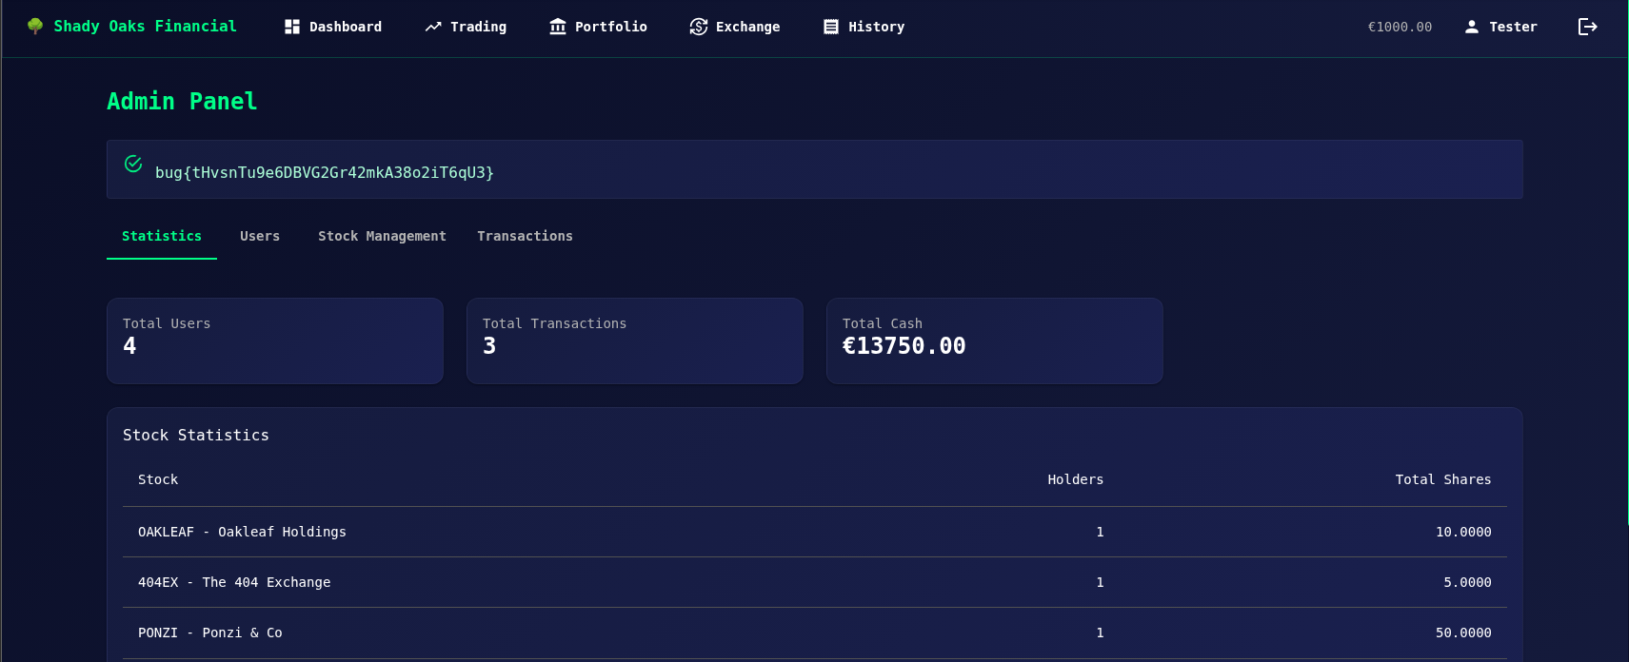Switch to the Users tab
The height and width of the screenshot is (662, 1629).
[x=260, y=236]
